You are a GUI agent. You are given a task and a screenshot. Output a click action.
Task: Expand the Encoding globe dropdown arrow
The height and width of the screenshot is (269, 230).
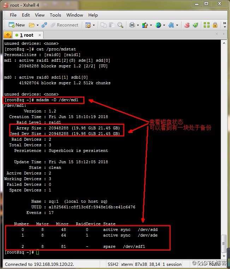tap(164, 25)
